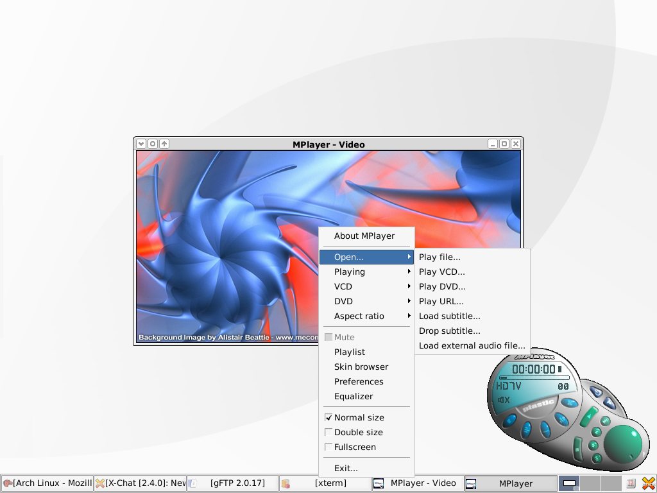Click the seek progress bar on the skin display

click(534, 377)
